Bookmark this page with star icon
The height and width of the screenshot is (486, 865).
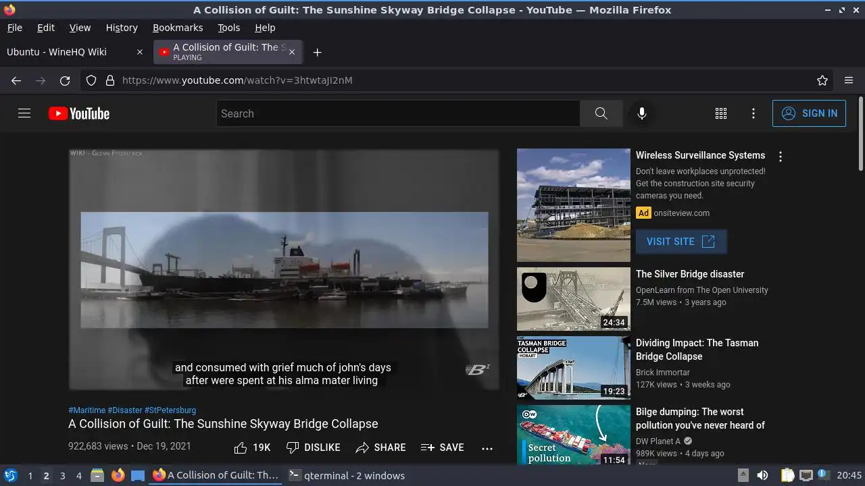[x=822, y=80]
